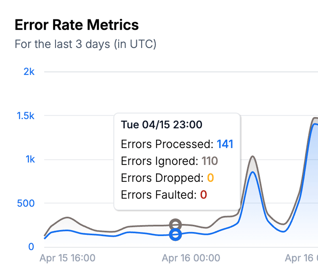
Task: Click the Errors Processed value 141
Action: [225, 144]
